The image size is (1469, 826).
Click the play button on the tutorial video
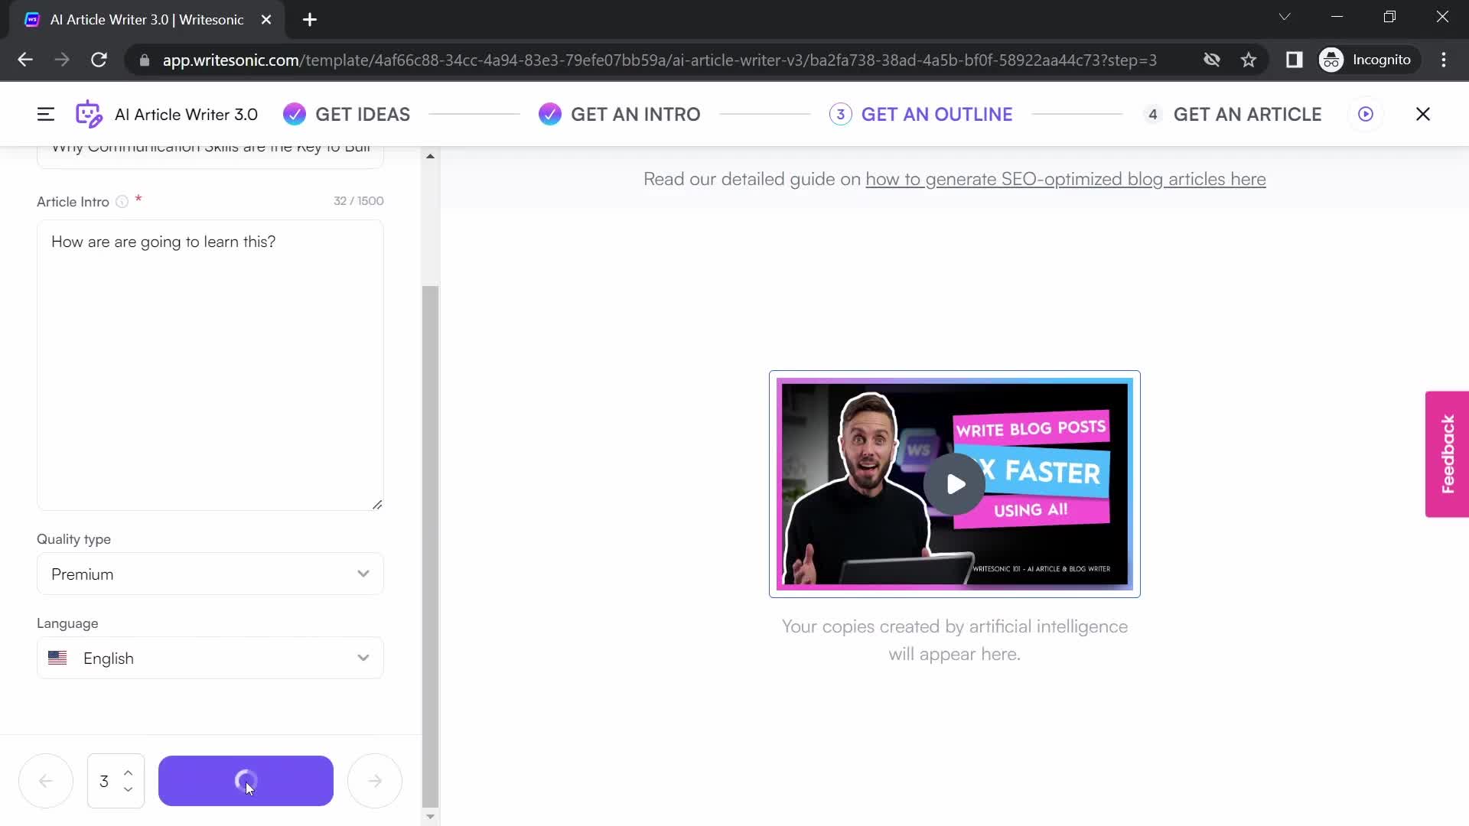pyautogui.click(x=956, y=483)
